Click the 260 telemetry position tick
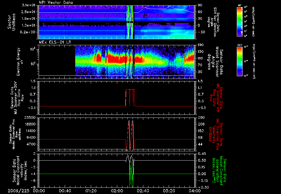 [x=201, y=118]
